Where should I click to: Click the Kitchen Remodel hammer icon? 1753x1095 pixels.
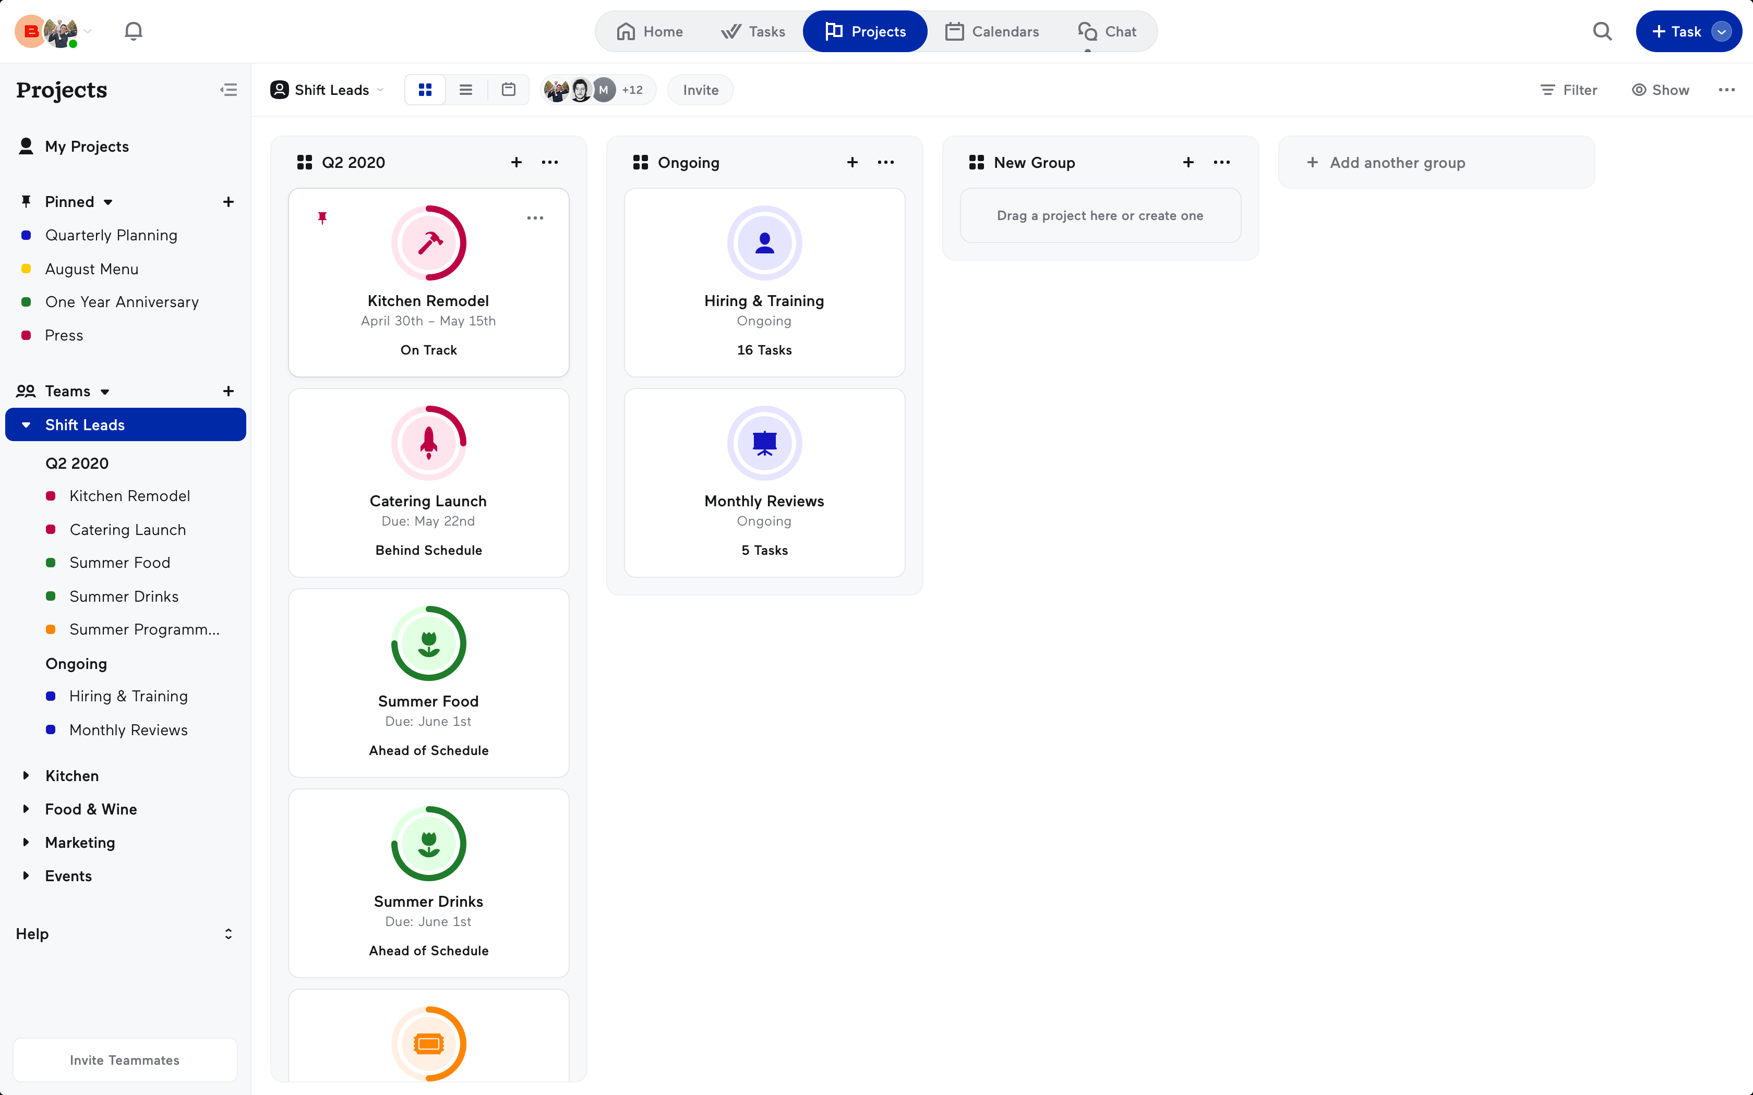[x=429, y=244]
